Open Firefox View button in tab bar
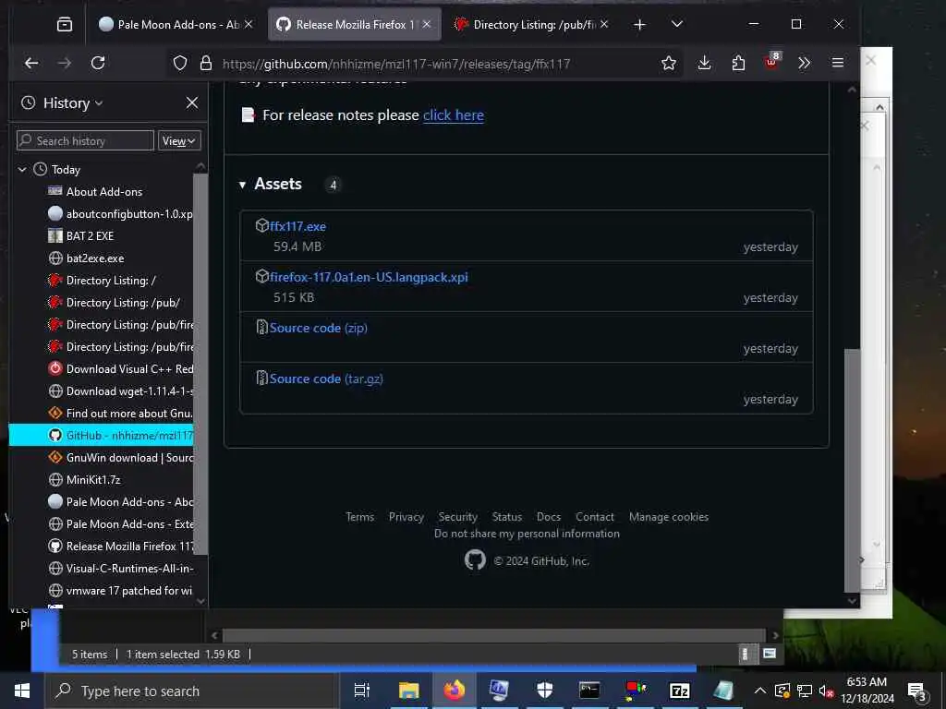946x709 pixels. click(x=65, y=25)
